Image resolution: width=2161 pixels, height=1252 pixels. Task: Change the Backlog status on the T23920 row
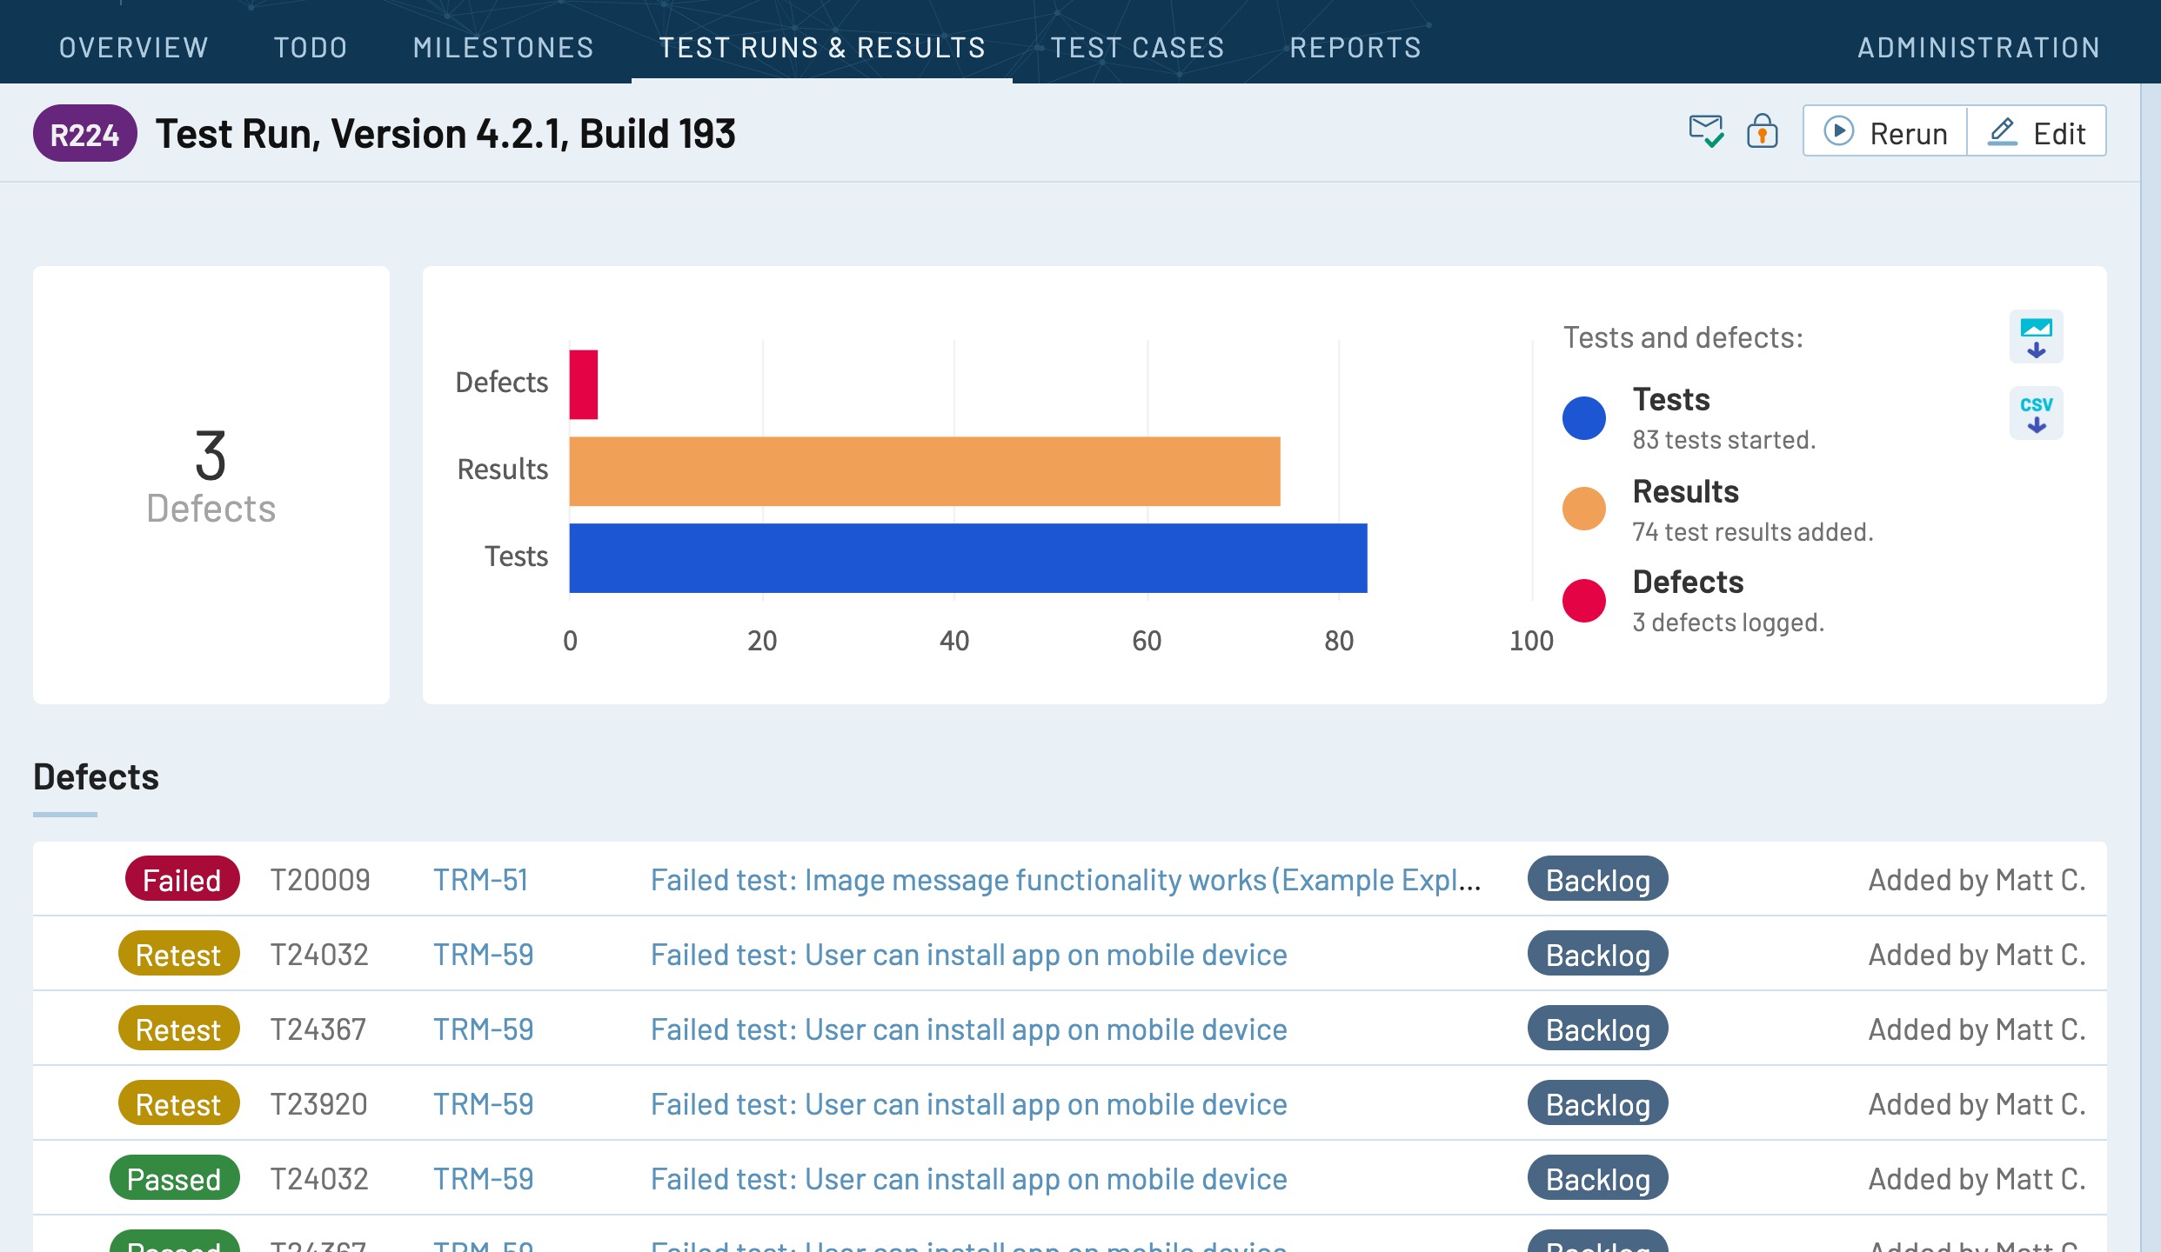coord(1596,1103)
